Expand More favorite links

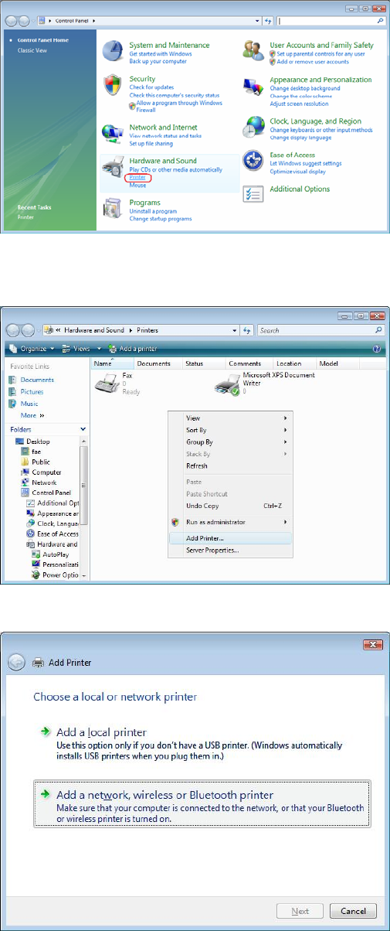(32, 415)
